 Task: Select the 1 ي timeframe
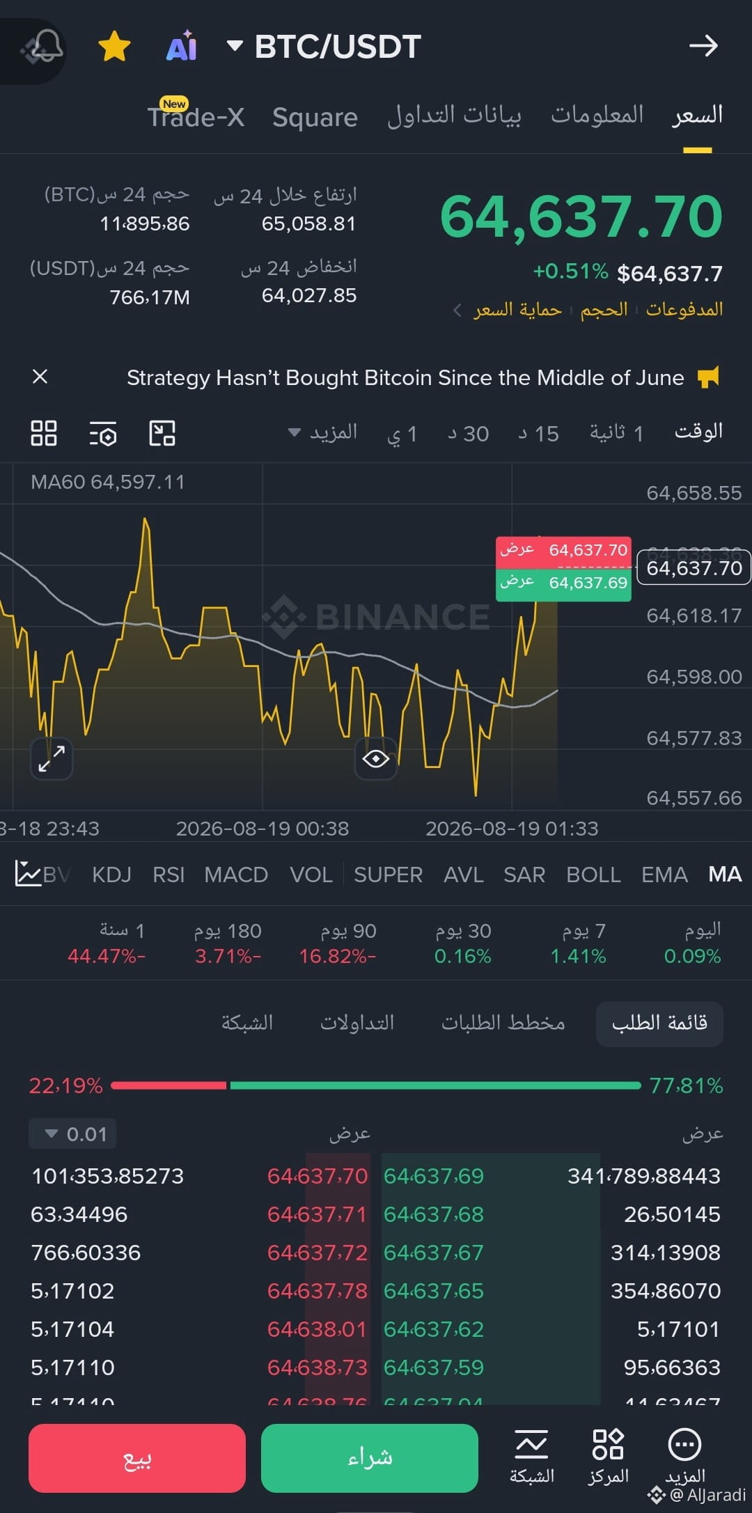(402, 434)
